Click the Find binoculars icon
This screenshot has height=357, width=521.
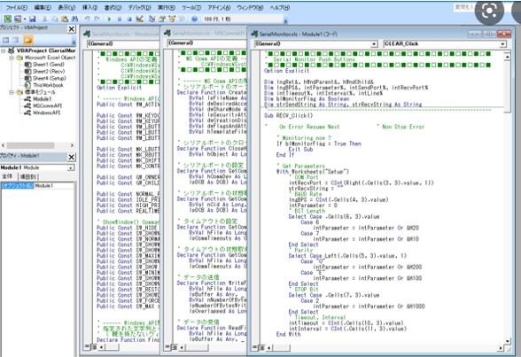click(x=74, y=19)
